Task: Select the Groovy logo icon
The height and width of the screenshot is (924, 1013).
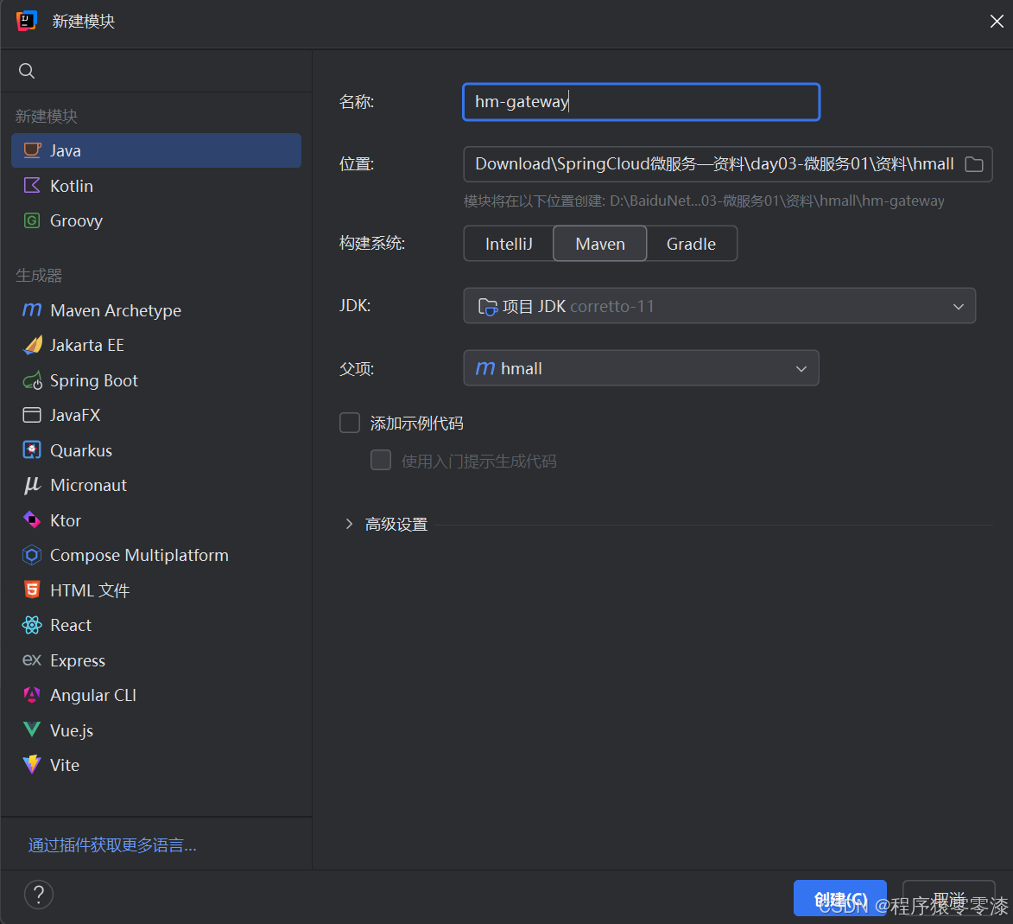Action: [32, 220]
